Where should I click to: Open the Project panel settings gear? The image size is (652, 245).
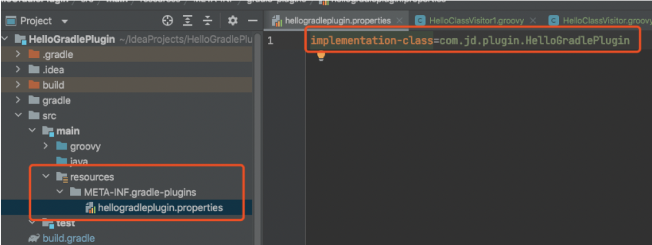(x=233, y=20)
